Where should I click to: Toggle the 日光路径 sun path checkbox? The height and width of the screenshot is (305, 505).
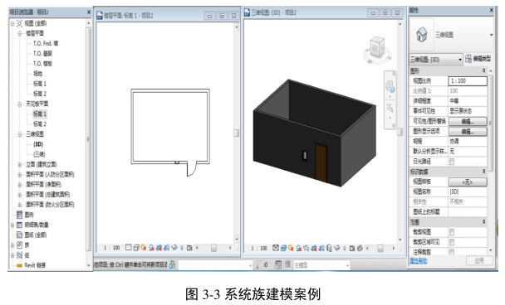pyautogui.click(x=452, y=162)
